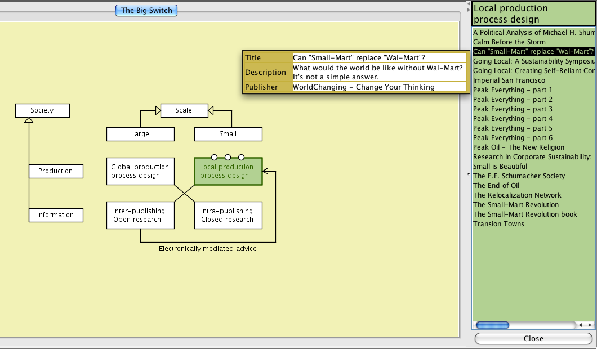Select the Scale concept box

[184, 110]
